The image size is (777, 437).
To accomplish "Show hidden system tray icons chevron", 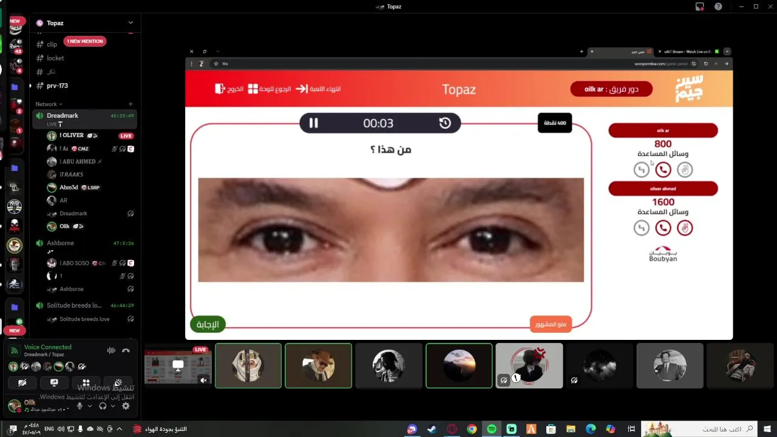I will click(x=119, y=429).
